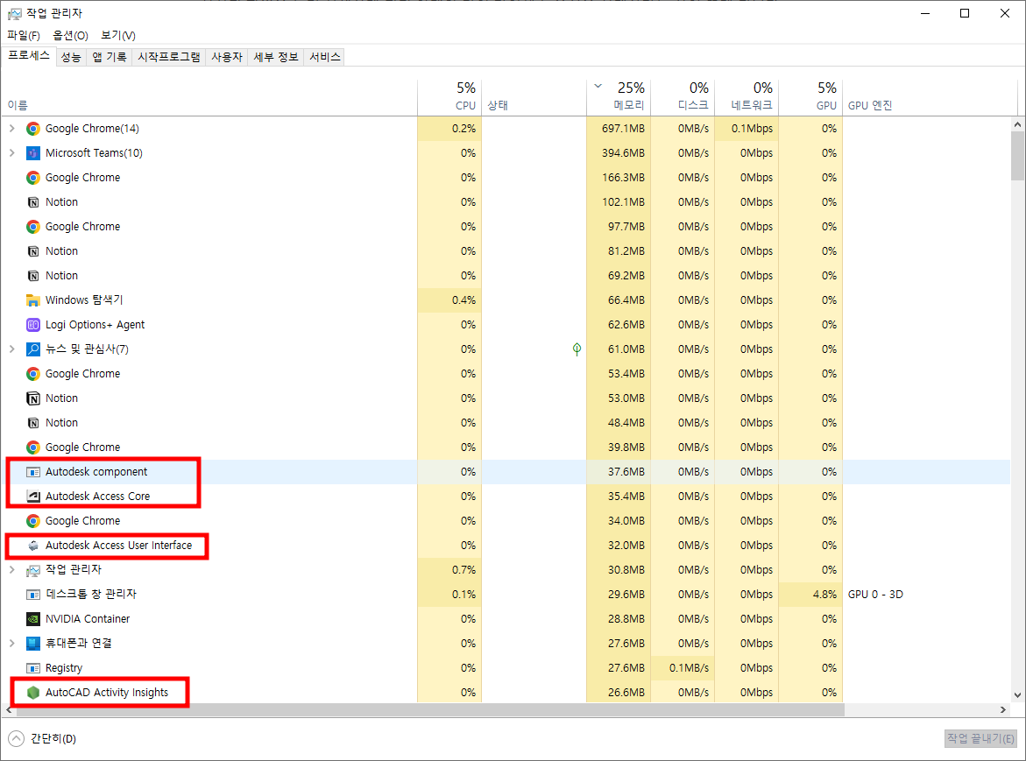Click the vertical scrollbar thumb
Image resolution: width=1026 pixels, height=761 pixels.
click(1017, 156)
